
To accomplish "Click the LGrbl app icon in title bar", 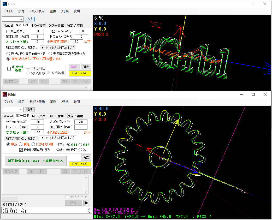I will pos(5,4).
